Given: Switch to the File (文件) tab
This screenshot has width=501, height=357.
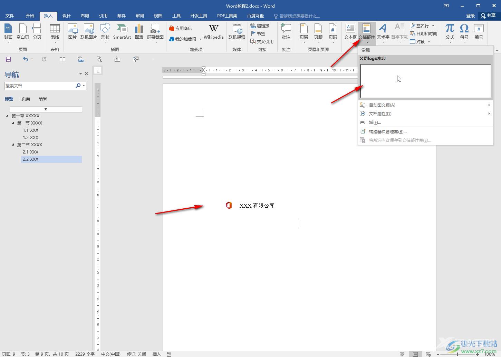Looking at the screenshot, I should pos(10,16).
